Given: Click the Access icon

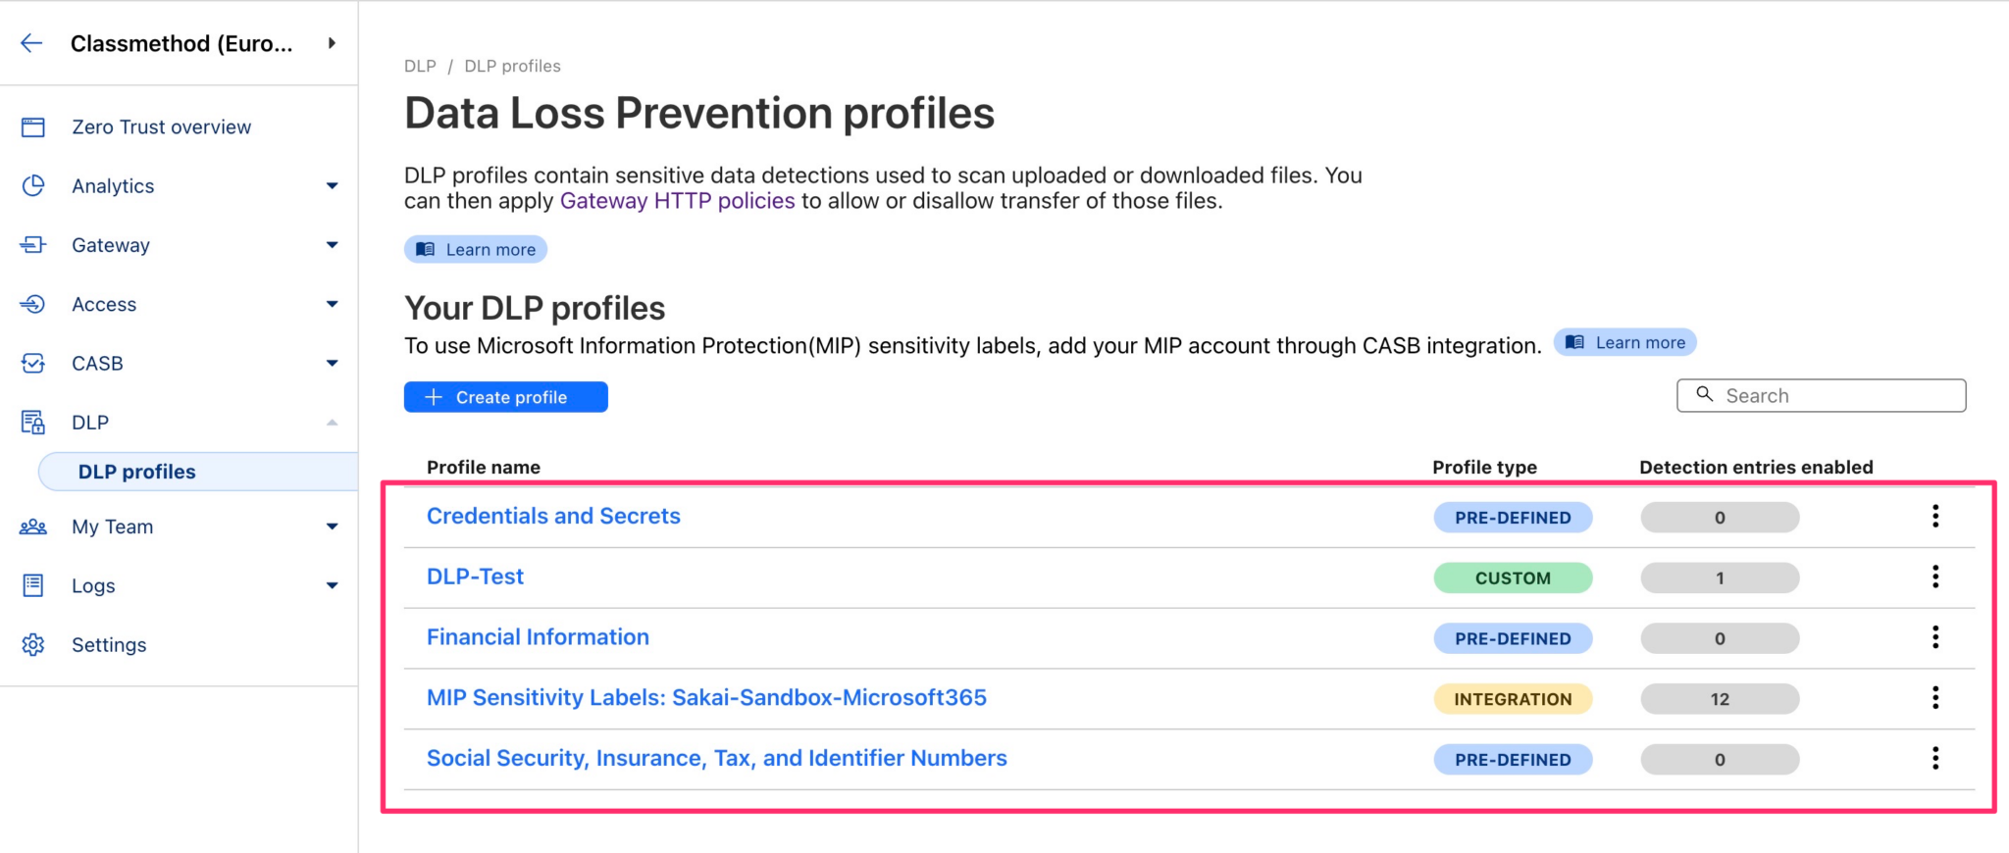Looking at the screenshot, I should point(33,304).
